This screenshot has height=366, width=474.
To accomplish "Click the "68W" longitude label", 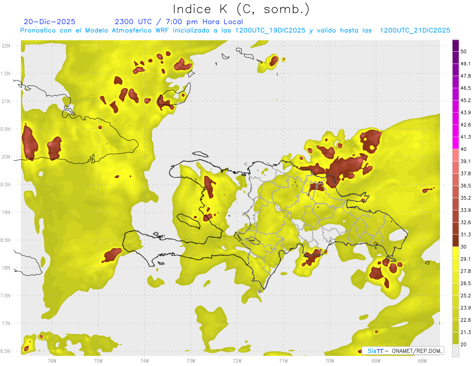I will click(422, 360).
